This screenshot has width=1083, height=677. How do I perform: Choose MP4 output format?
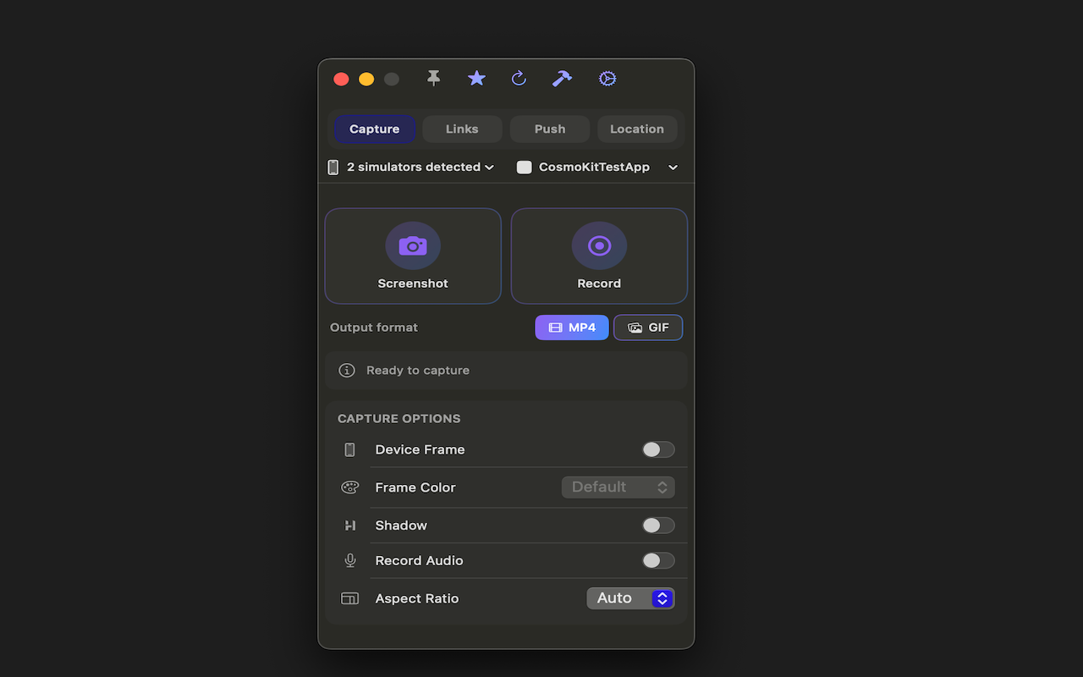(x=571, y=327)
